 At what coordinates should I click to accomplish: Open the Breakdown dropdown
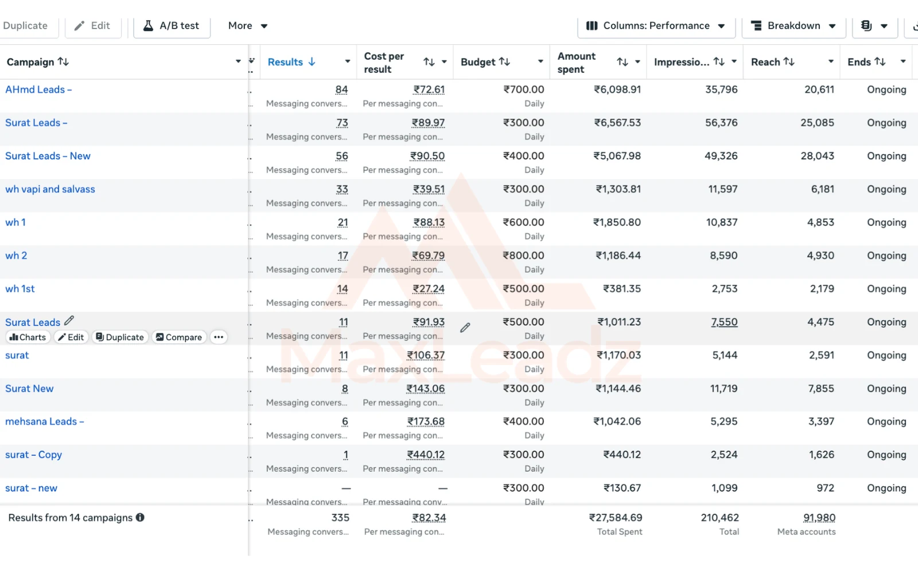tap(794, 26)
